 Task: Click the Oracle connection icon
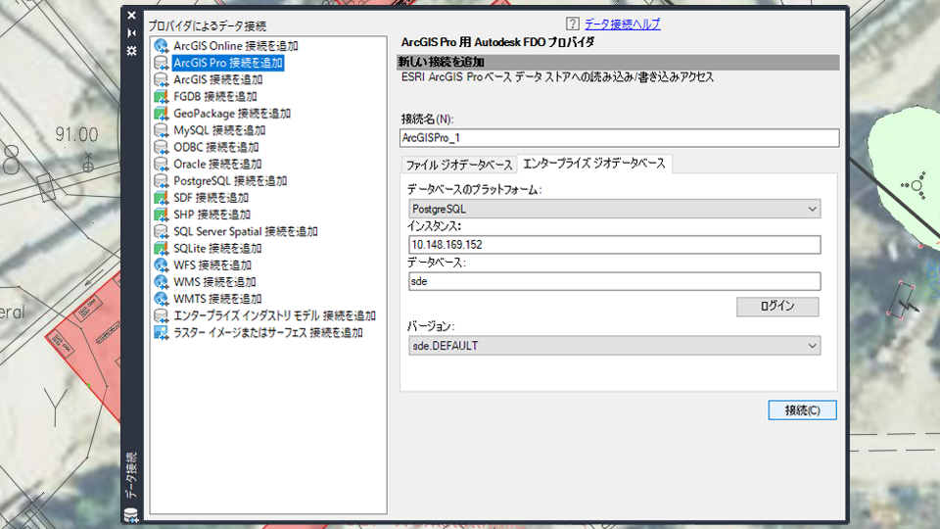click(x=161, y=164)
